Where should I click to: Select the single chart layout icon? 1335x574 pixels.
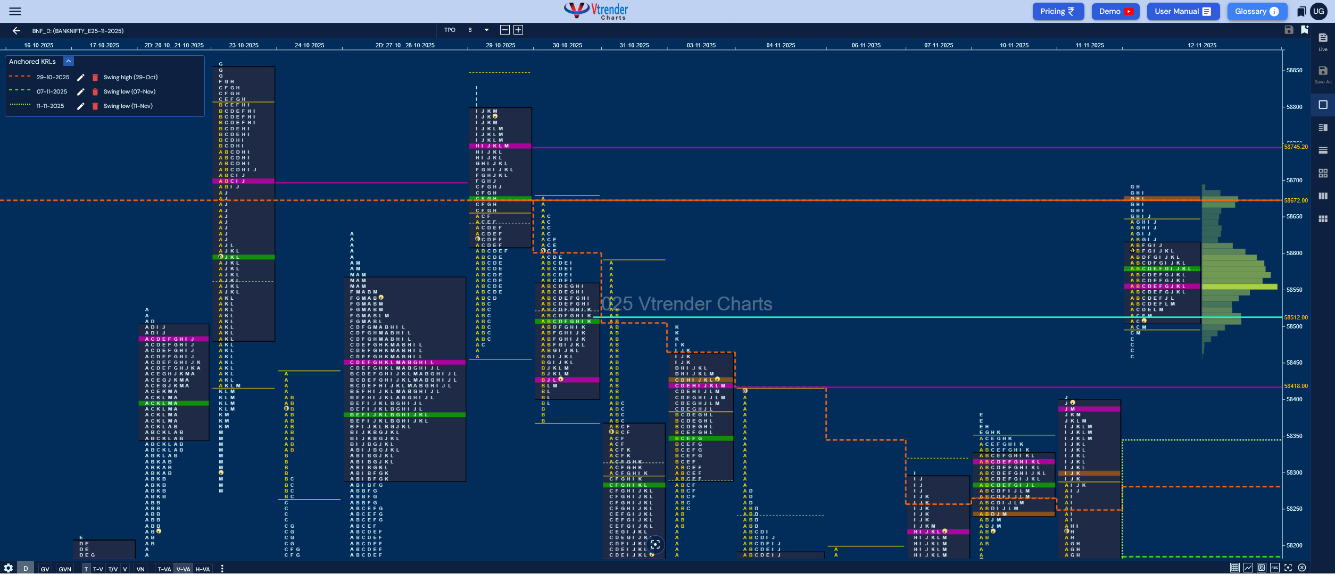[x=1322, y=105]
